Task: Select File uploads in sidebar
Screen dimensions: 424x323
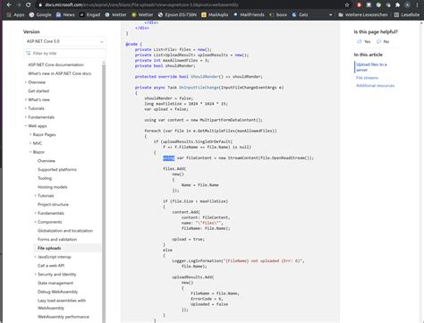Action: [49, 248]
